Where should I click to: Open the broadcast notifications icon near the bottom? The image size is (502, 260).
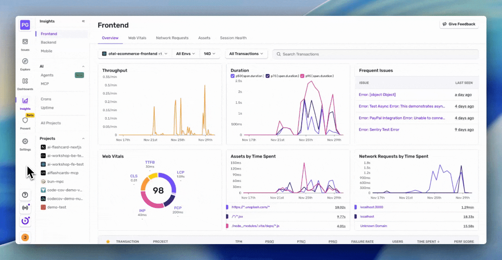[x=25, y=208]
